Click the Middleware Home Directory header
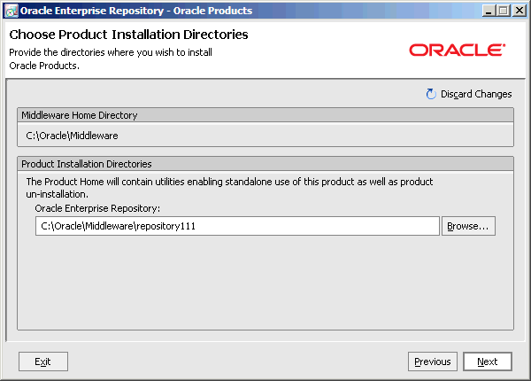The image size is (531, 381). (265, 115)
